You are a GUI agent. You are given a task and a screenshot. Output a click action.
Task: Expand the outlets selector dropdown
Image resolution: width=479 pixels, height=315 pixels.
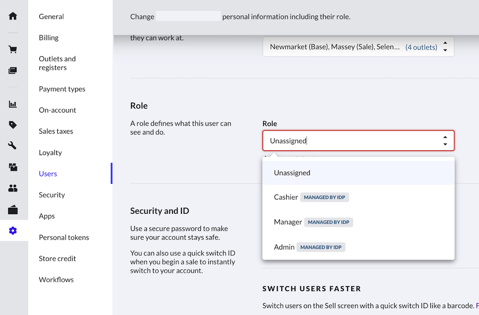(445, 47)
